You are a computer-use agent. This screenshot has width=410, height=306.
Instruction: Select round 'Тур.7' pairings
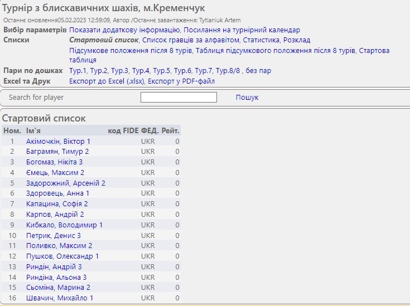[x=203, y=71]
